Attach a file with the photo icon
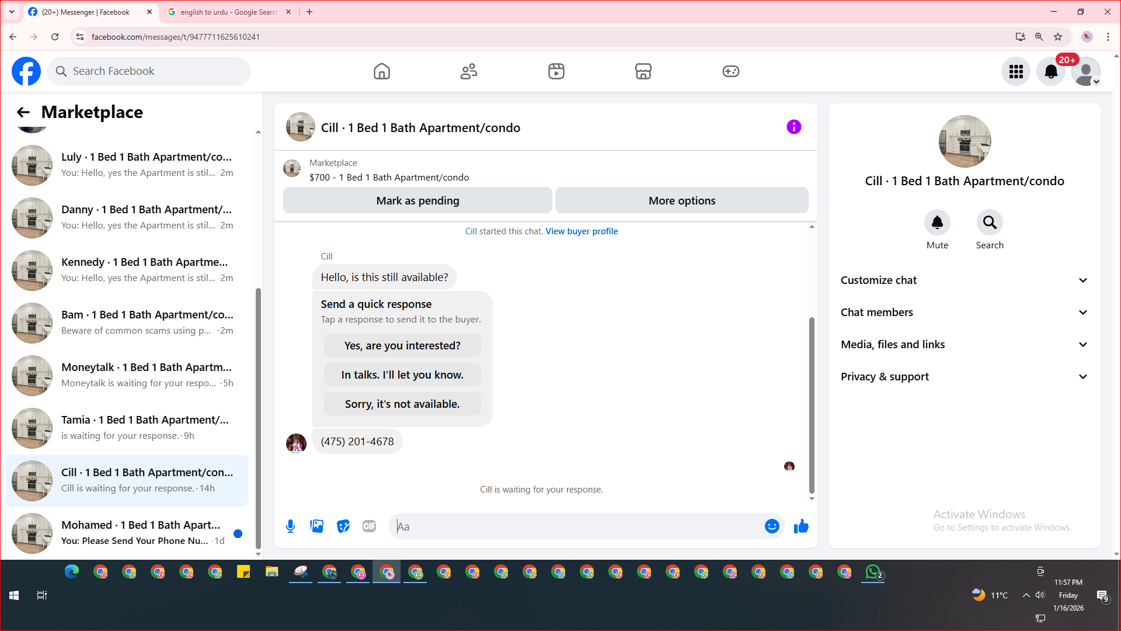The height and width of the screenshot is (631, 1121). click(x=316, y=526)
